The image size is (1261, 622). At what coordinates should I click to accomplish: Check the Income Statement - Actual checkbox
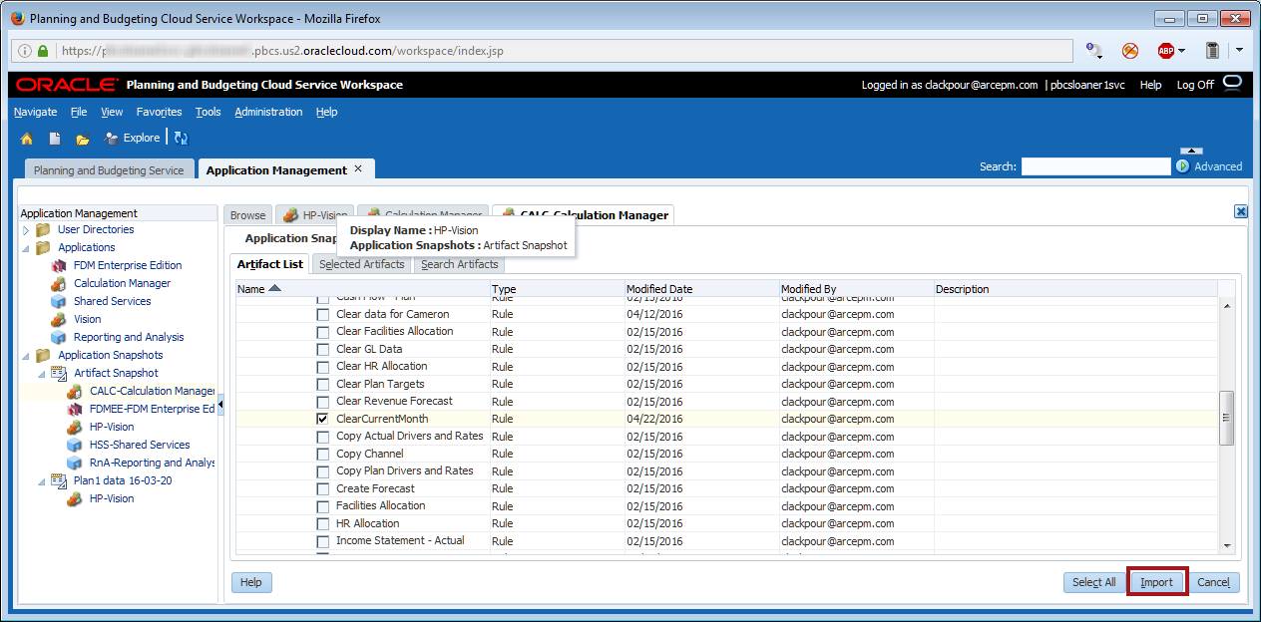coord(322,541)
